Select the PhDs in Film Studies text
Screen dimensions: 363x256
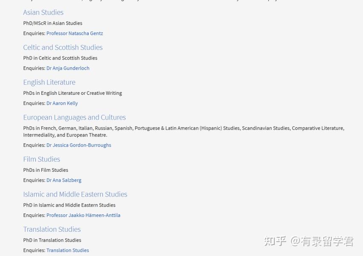pyautogui.click(x=46, y=170)
